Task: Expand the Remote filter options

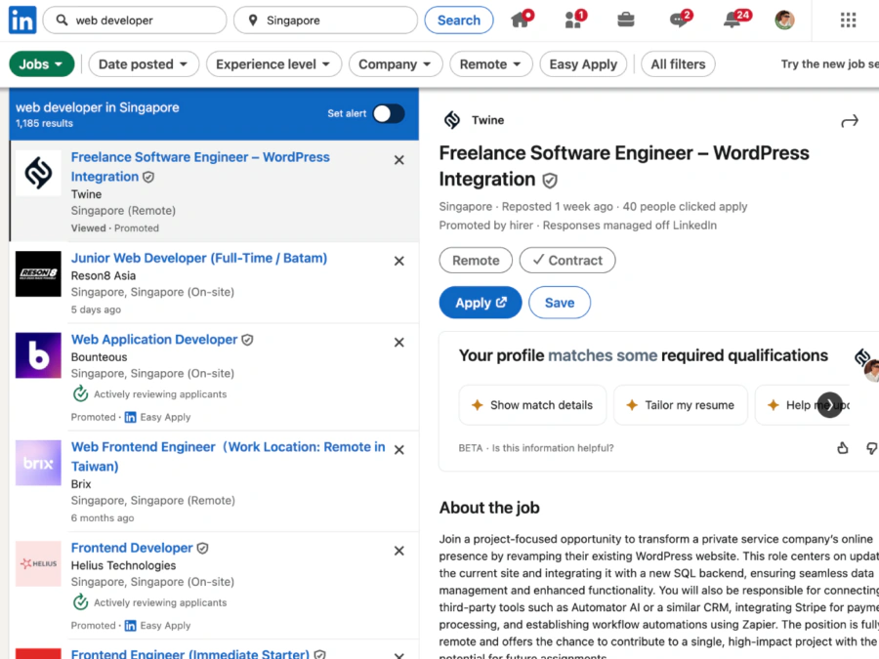Action: pyautogui.click(x=491, y=63)
